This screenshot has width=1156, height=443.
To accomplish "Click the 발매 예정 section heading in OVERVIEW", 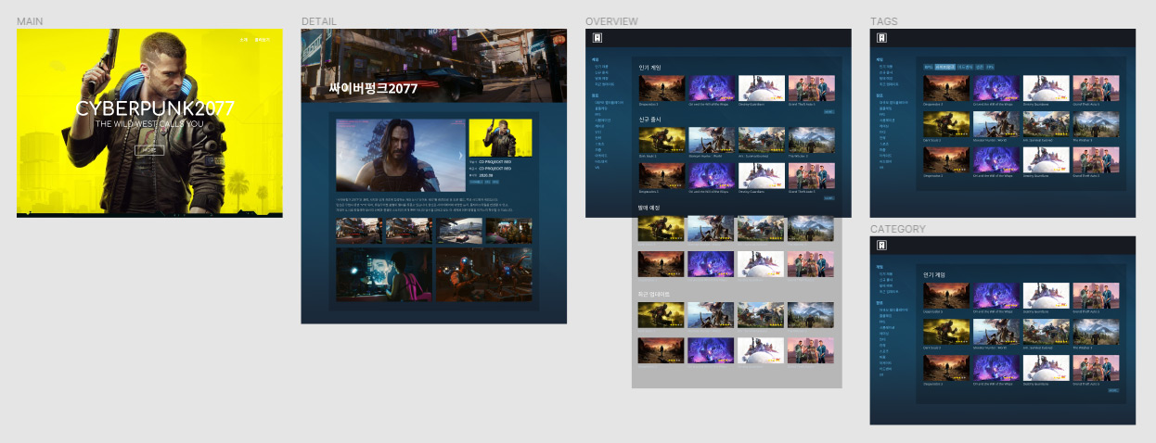I will coord(649,208).
